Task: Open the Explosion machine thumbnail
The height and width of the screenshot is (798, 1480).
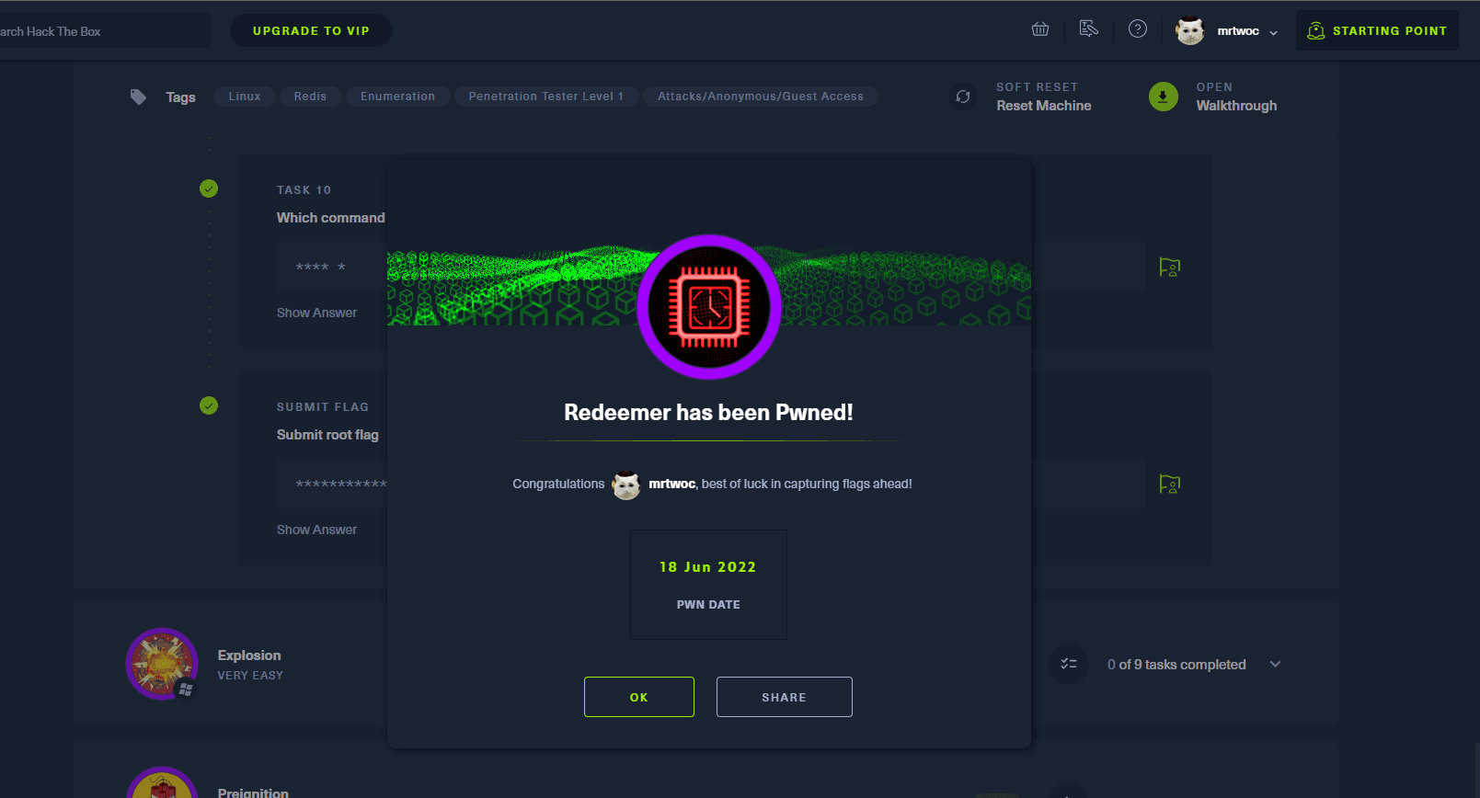Action: [x=162, y=664]
